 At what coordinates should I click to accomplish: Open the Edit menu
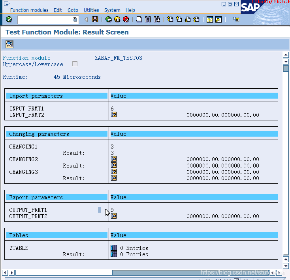point(58,10)
